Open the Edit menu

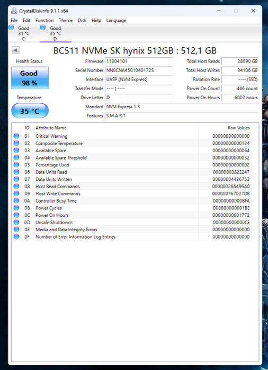point(26,21)
